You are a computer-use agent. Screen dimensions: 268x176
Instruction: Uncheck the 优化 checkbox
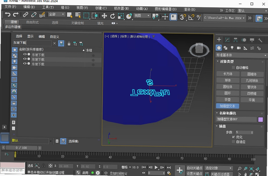pyautogui.click(x=233, y=137)
